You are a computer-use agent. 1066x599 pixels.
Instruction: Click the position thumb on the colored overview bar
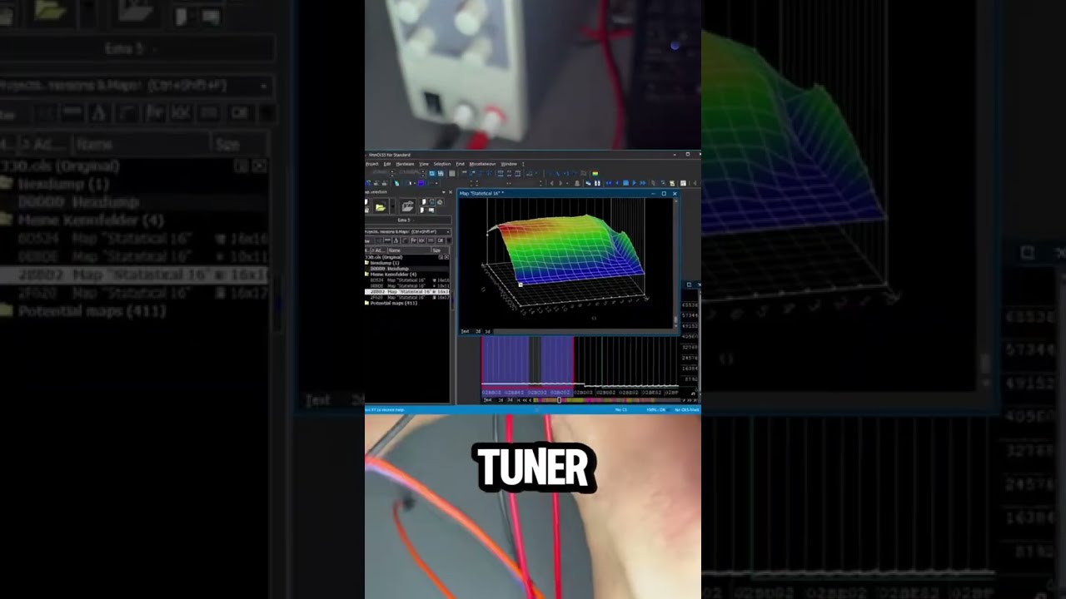coord(559,400)
